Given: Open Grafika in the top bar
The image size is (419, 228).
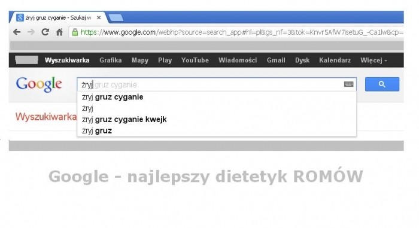Looking at the screenshot, I should 111,60.
